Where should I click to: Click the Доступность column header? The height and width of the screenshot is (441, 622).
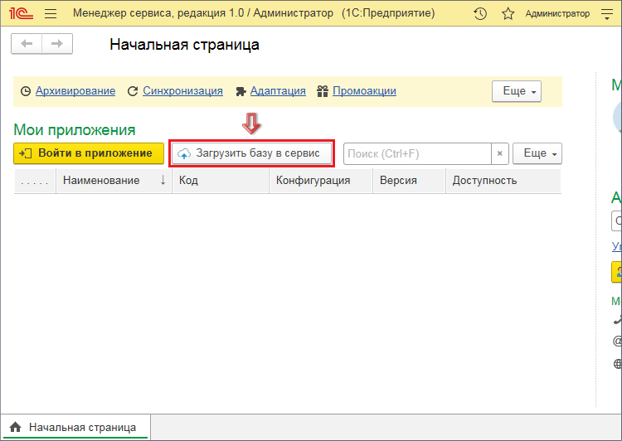coord(503,181)
